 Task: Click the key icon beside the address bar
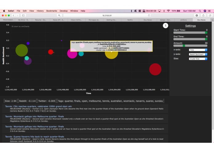tap(59, 15)
